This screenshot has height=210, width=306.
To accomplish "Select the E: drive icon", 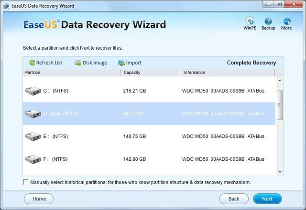I will (33, 136).
